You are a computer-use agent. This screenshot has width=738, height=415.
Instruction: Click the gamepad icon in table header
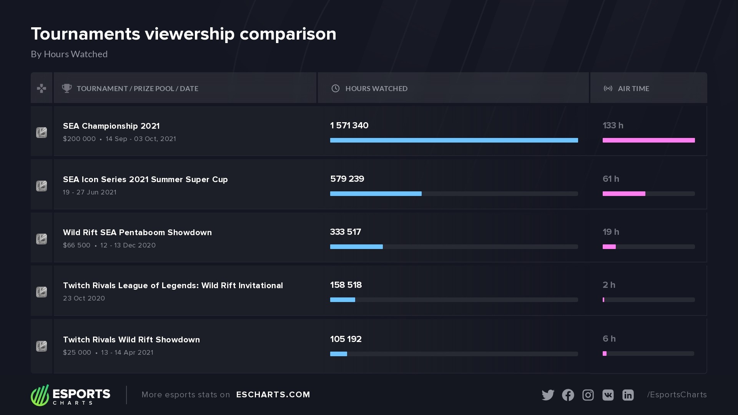point(42,88)
